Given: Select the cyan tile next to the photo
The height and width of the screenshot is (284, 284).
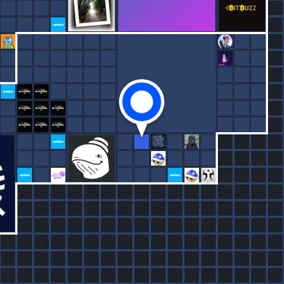Looking at the screenshot, I should coord(58,25).
